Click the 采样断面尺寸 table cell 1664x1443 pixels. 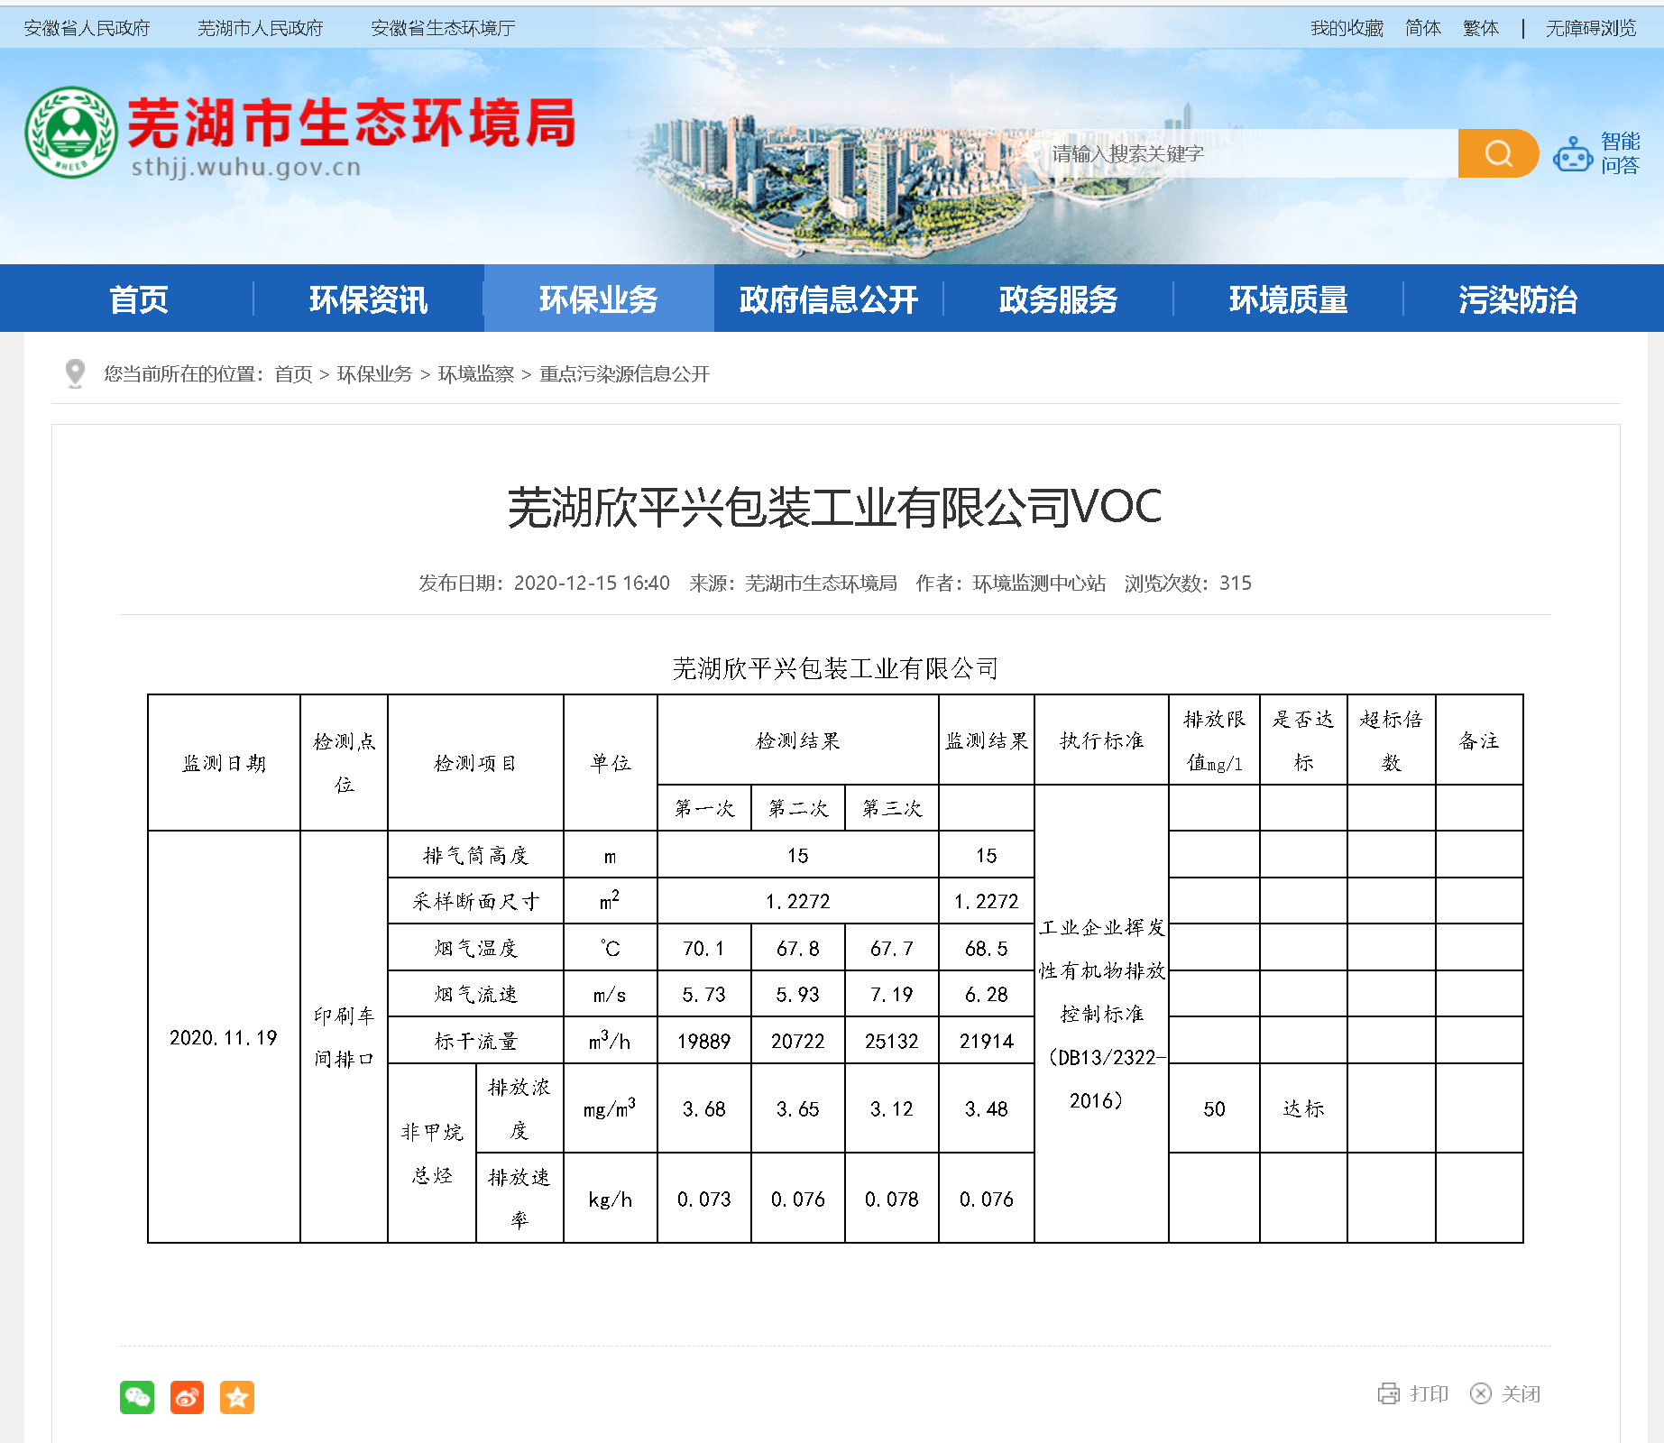point(475,901)
